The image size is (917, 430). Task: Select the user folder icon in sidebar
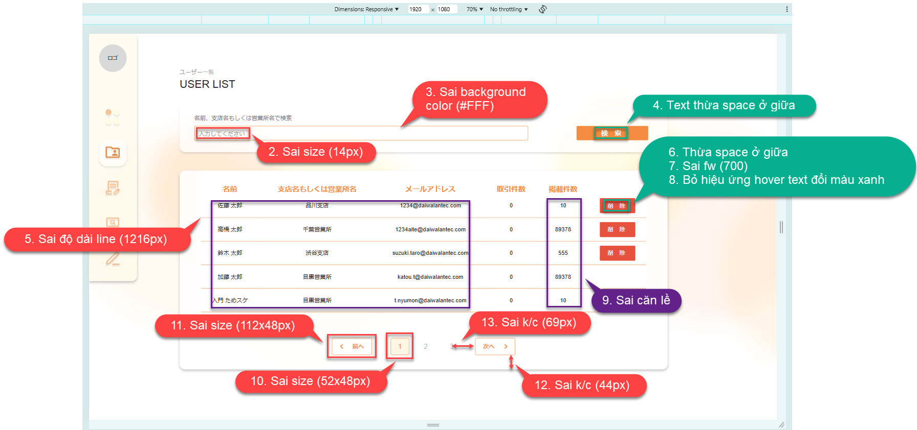point(113,153)
